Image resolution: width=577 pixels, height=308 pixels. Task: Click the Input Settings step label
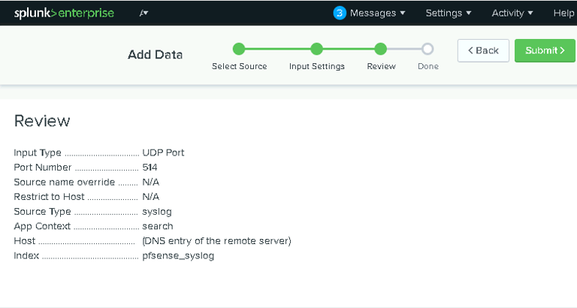point(317,66)
